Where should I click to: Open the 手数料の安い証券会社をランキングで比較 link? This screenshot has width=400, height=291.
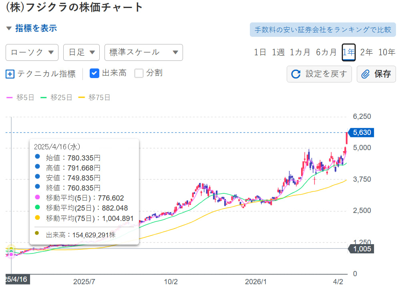[x=323, y=29]
